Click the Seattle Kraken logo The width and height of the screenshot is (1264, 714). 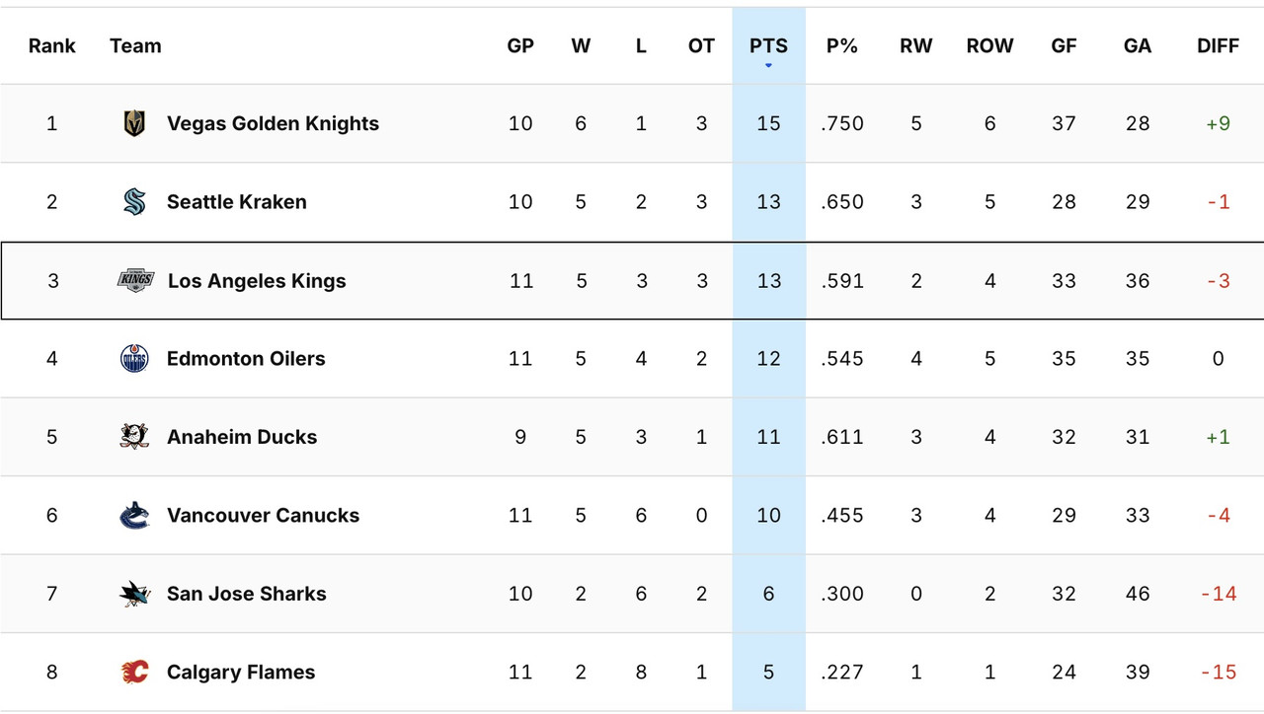[135, 201]
